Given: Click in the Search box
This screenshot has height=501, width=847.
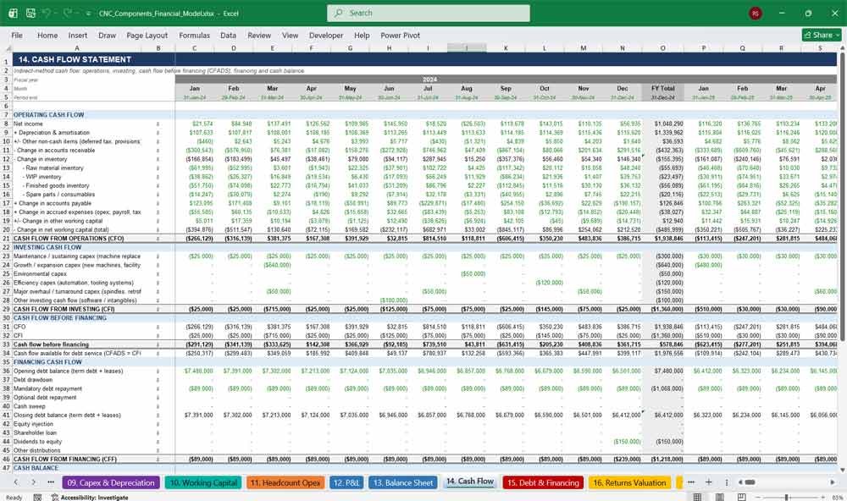Looking at the screenshot, I should click(x=429, y=13).
